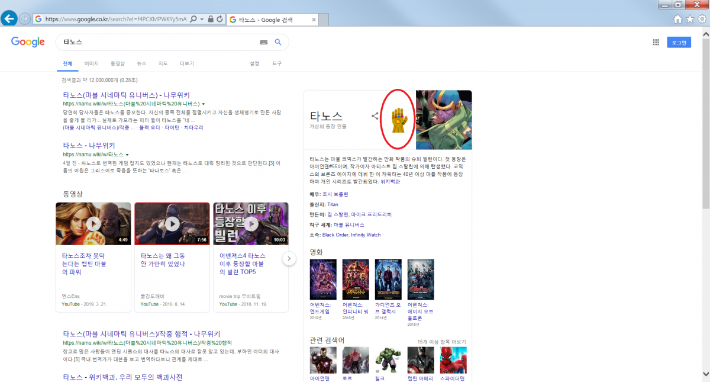Open the 어벤져스: 에이지 오브 울트론 poster
Viewport: 710px width, 382px height.
tap(421, 279)
